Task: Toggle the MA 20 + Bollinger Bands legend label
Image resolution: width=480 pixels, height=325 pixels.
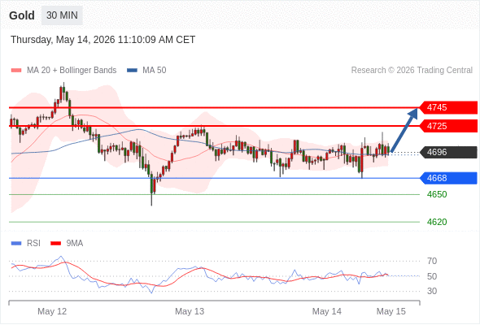Action: 72,71
